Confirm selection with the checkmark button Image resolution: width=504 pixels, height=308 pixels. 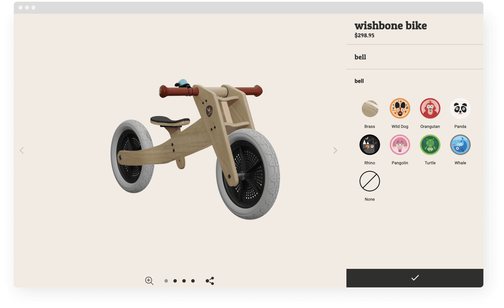tap(415, 278)
